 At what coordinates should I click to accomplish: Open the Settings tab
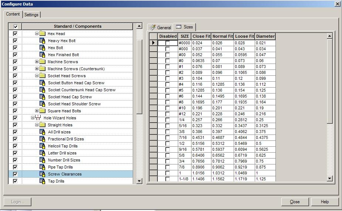pyautogui.click(x=31, y=15)
